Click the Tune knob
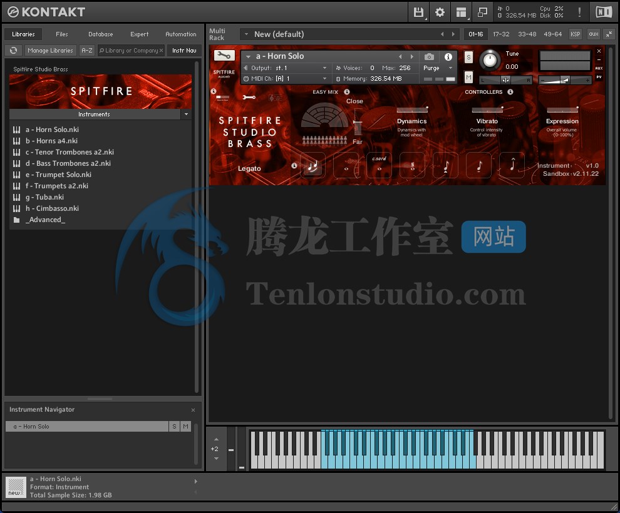620x513 pixels. point(490,60)
